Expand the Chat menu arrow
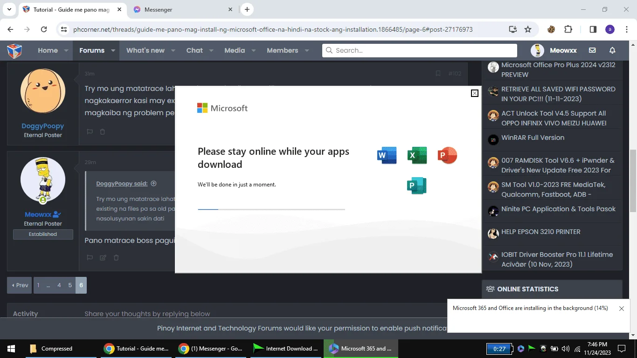This screenshot has width=637, height=358. pos(211,50)
